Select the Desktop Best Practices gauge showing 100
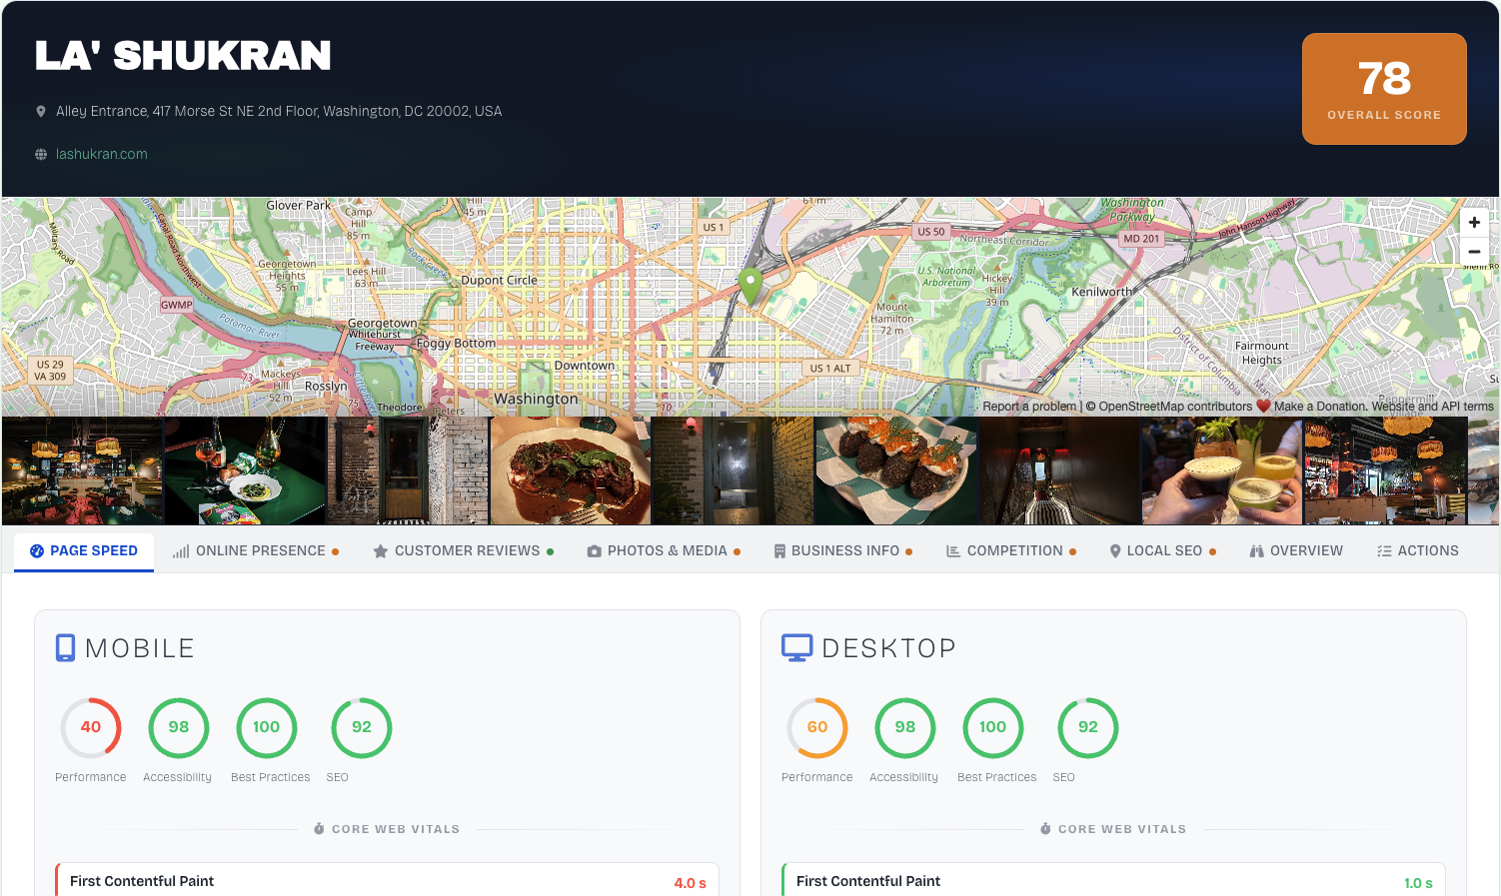This screenshot has width=1501, height=896. 993,728
